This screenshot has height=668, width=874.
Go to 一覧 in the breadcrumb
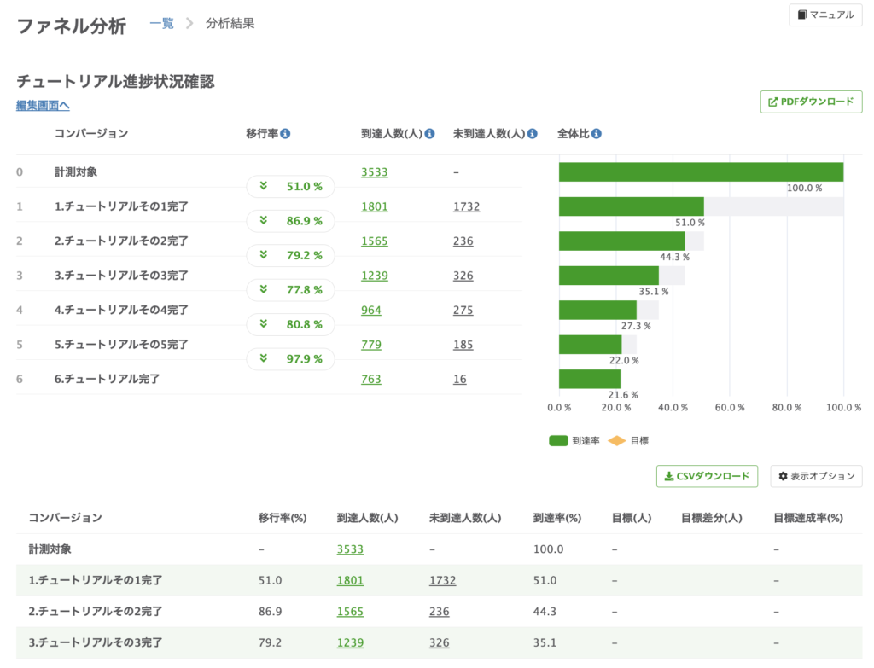click(161, 24)
